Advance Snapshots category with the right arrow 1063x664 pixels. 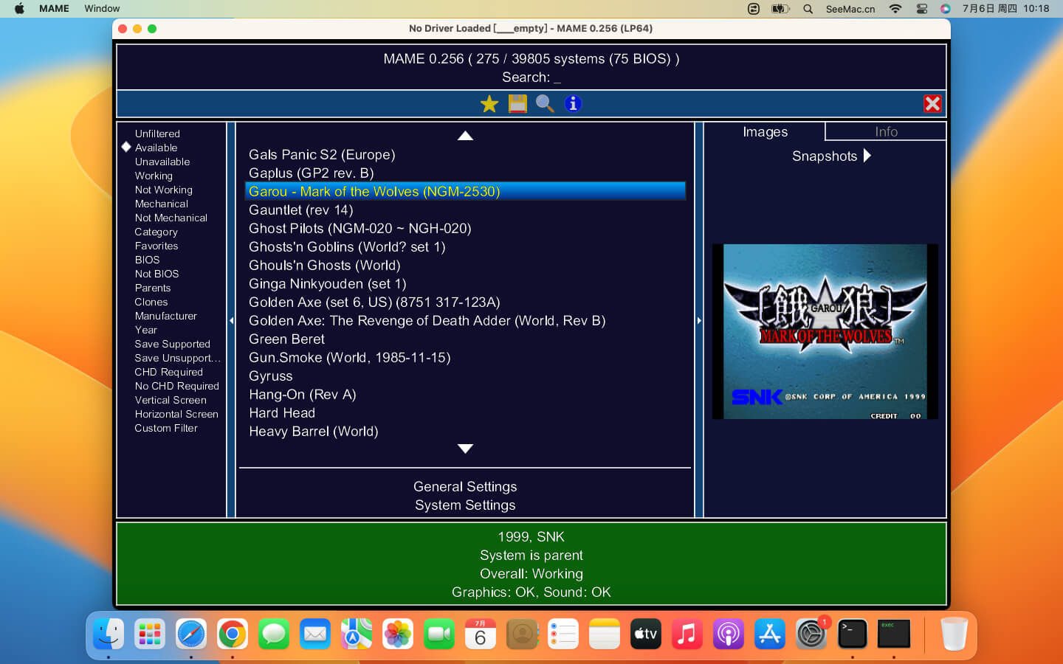point(867,156)
